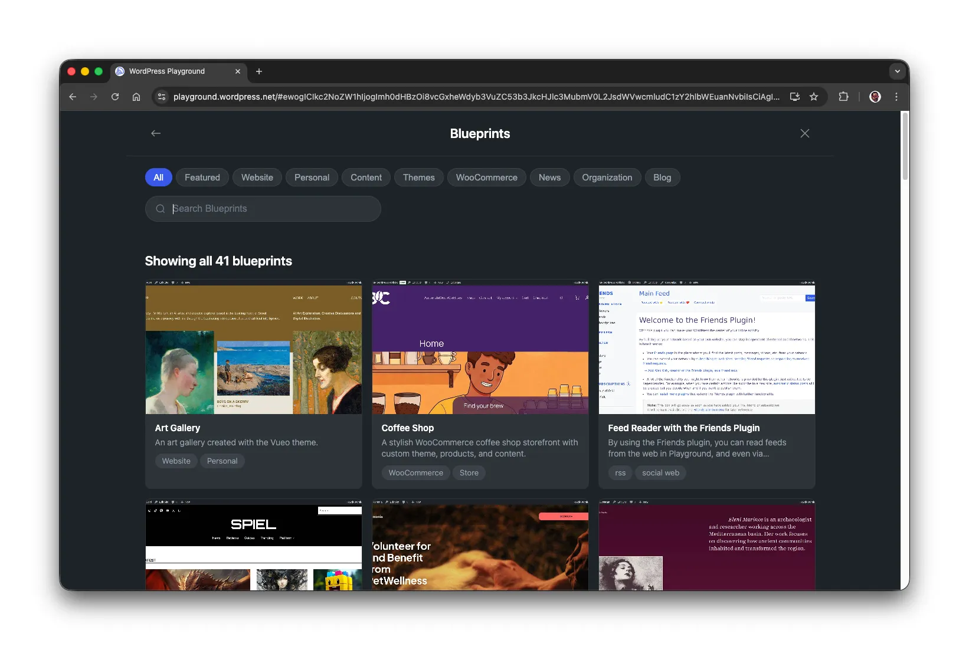Bookmark this page with the star icon
The image size is (969, 650).
[814, 97]
